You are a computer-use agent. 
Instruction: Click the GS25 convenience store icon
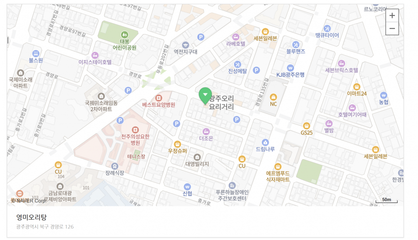click(307, 126)
